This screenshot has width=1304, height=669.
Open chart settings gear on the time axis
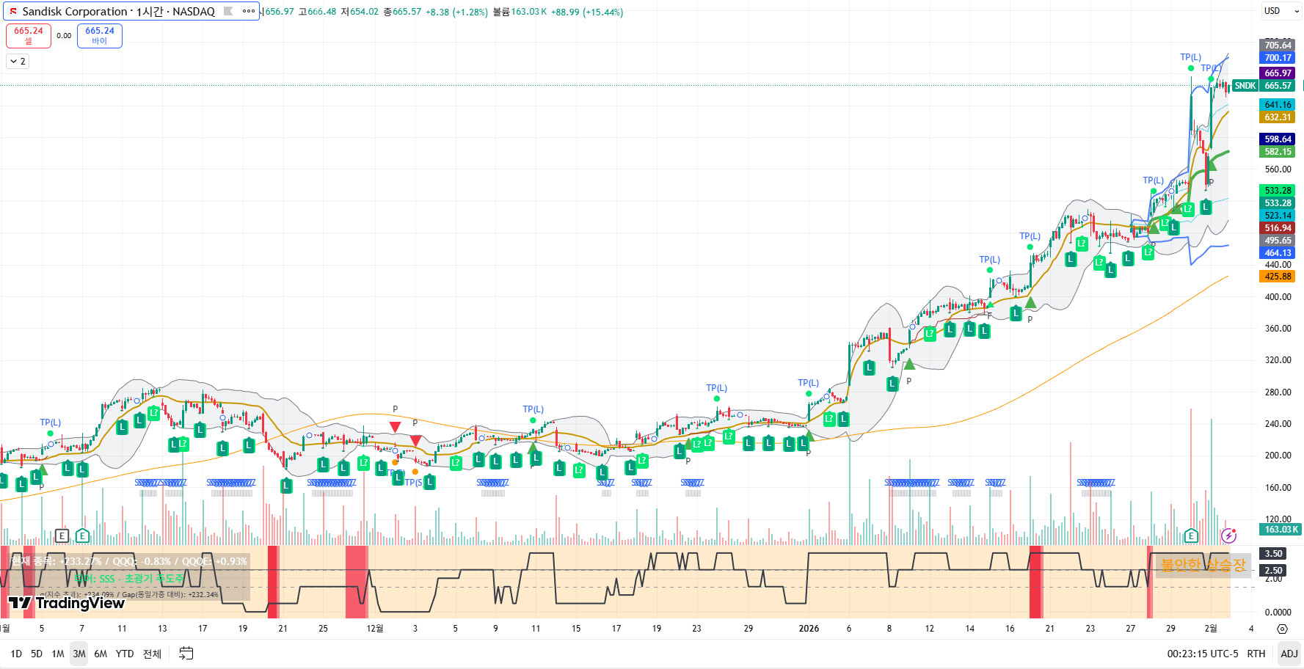1282,629
